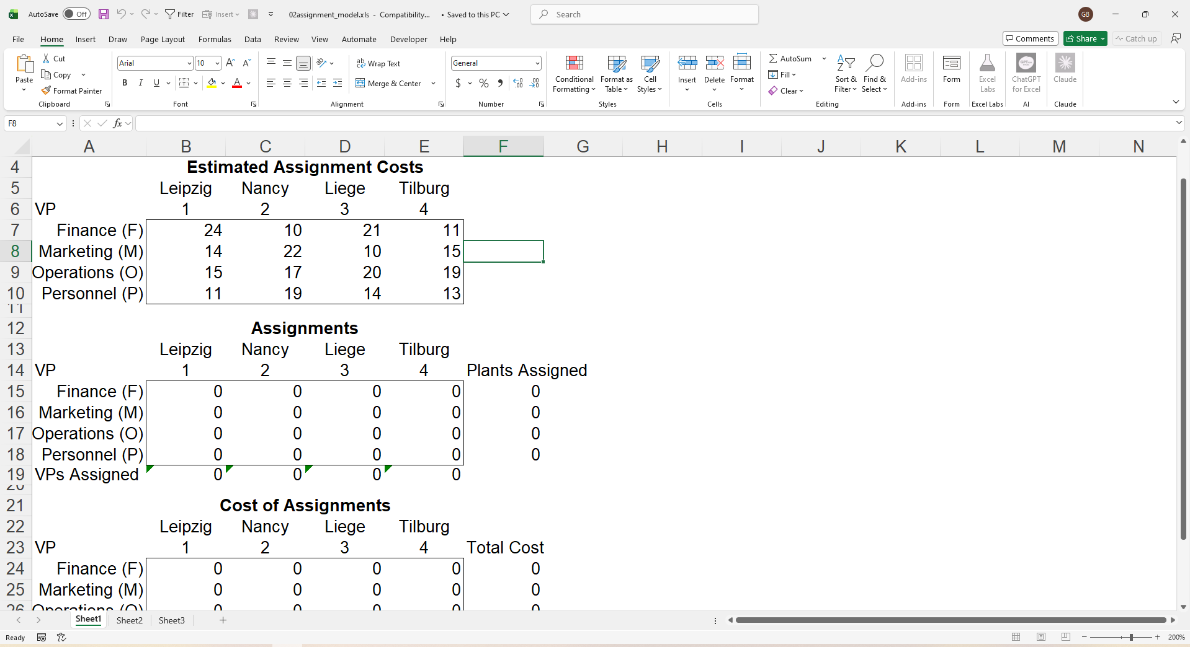The width and height of the screenshot is (1190, 647).
Task: Toggle the AutoSave switch
Action: point(76,14)
